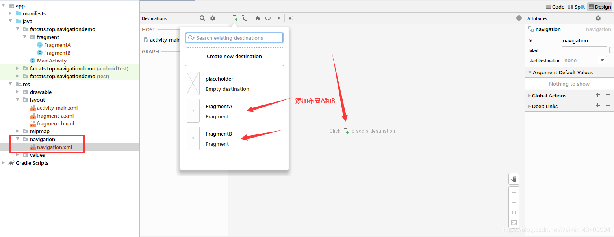Remove a Deep Link with minus icon
Screen dimensions: 614x237
[x=608, y=105]
